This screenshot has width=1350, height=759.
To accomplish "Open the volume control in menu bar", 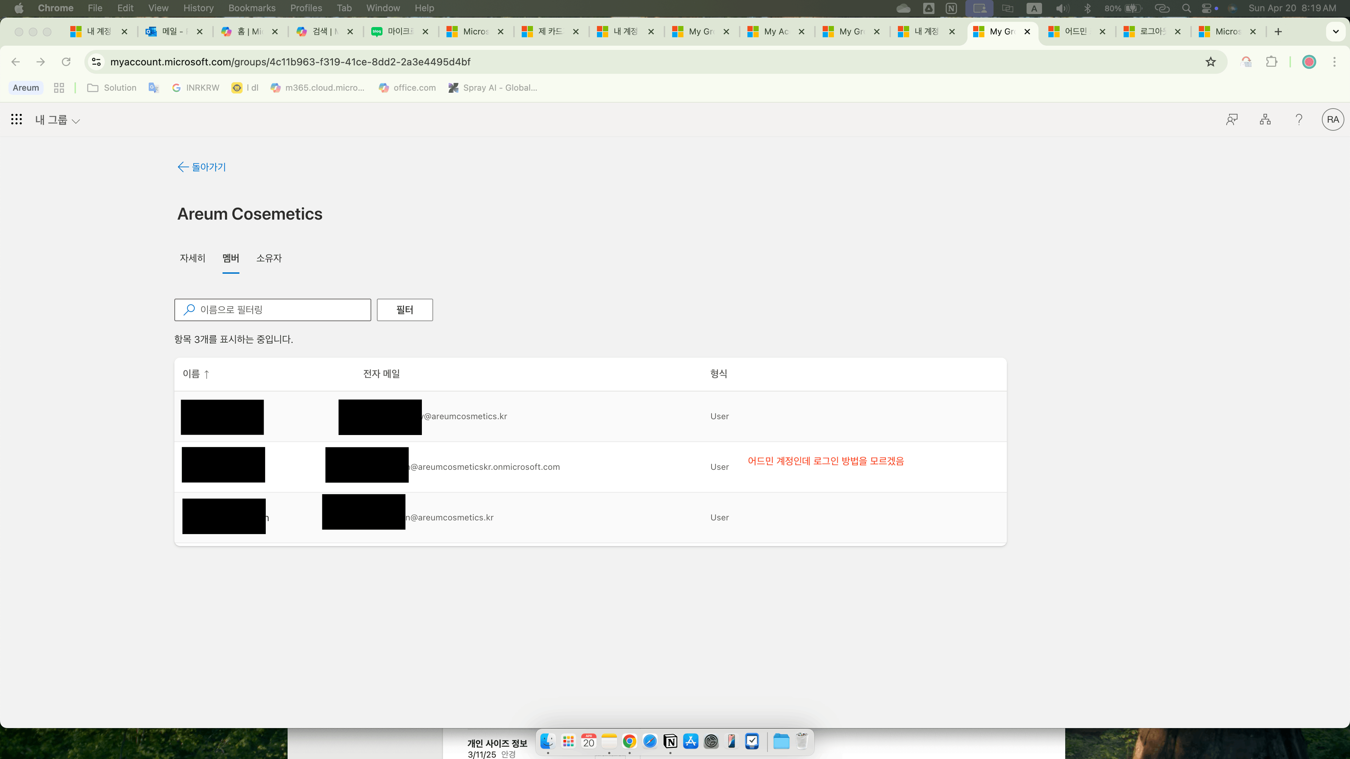I will [1062, 8].
